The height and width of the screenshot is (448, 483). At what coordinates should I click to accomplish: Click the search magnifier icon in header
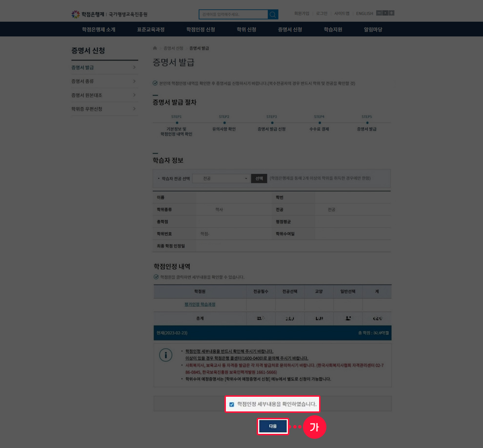pyautogui.click(x=273, y=14)
